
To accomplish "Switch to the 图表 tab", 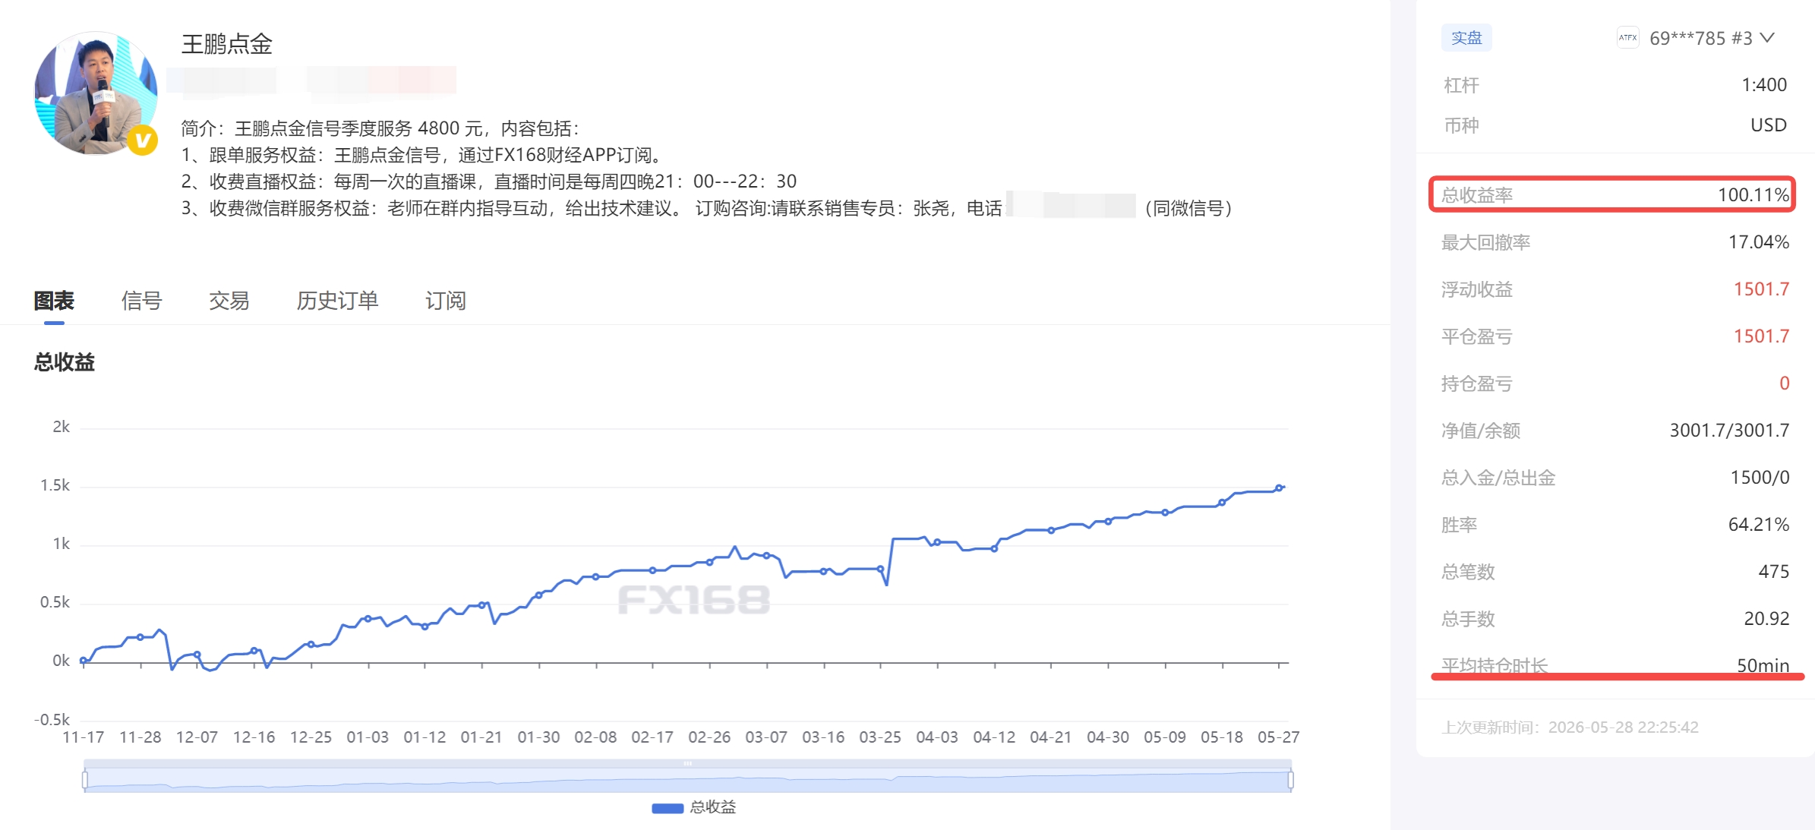I will (x=54, y=301).
